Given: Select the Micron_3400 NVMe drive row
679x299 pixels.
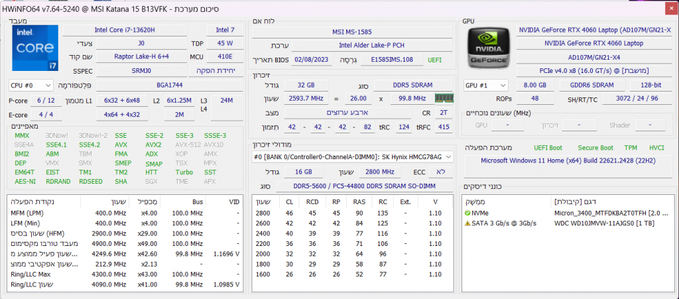Looking at the screenshot, I should point(568,213).
